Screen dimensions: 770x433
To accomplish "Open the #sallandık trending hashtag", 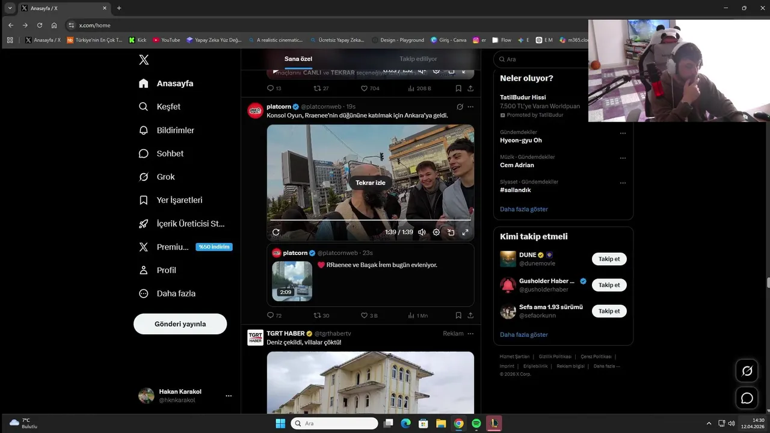I will [x=516, y=190].
